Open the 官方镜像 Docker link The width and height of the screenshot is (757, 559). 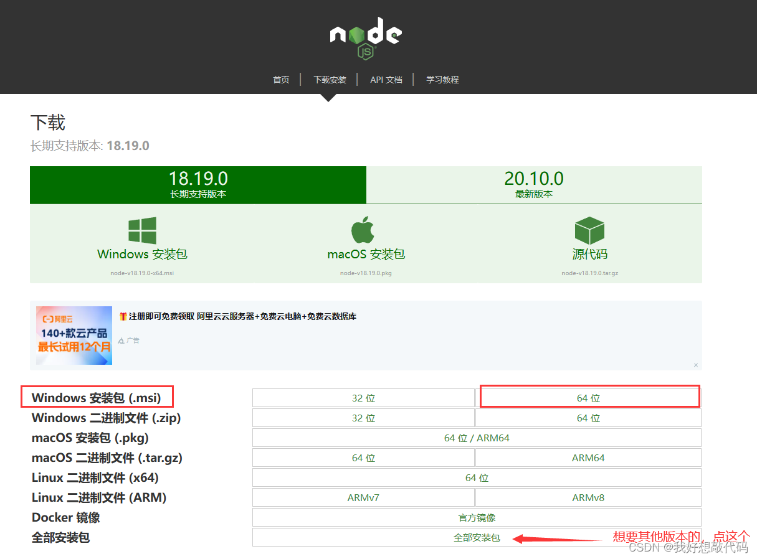(x=477, y=518)
